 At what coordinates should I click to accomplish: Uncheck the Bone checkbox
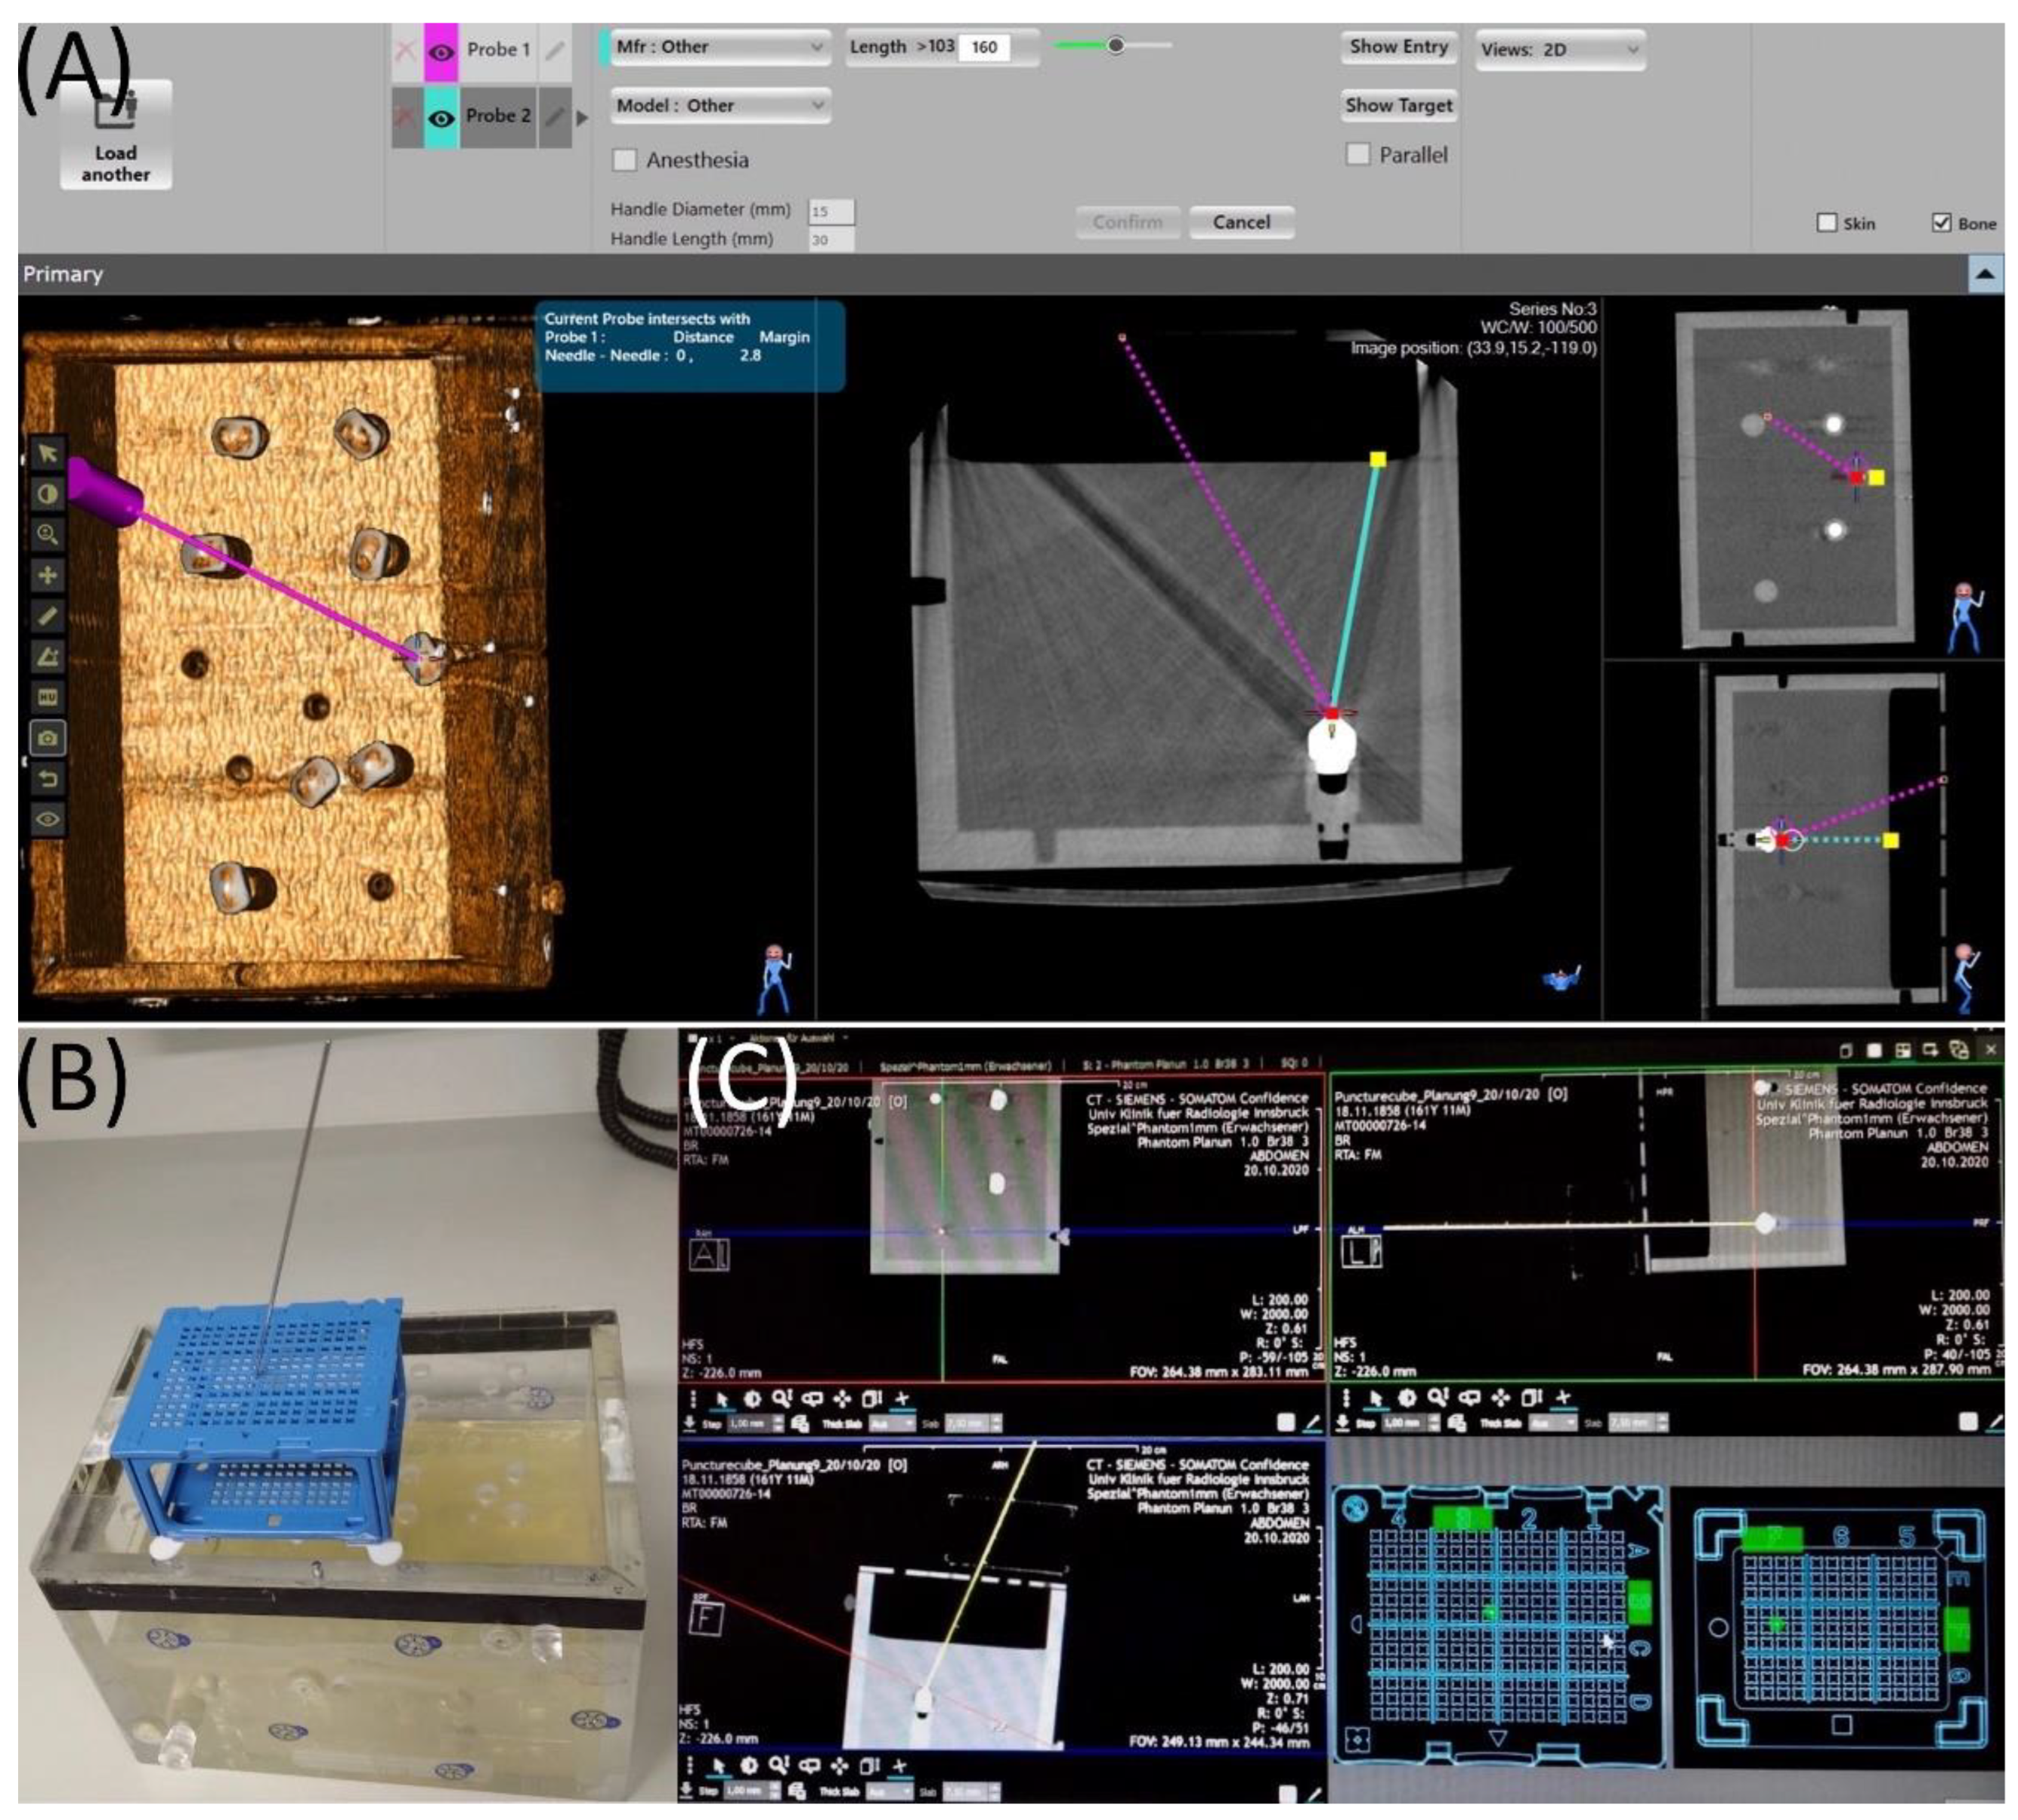[x=1941, y=223]
